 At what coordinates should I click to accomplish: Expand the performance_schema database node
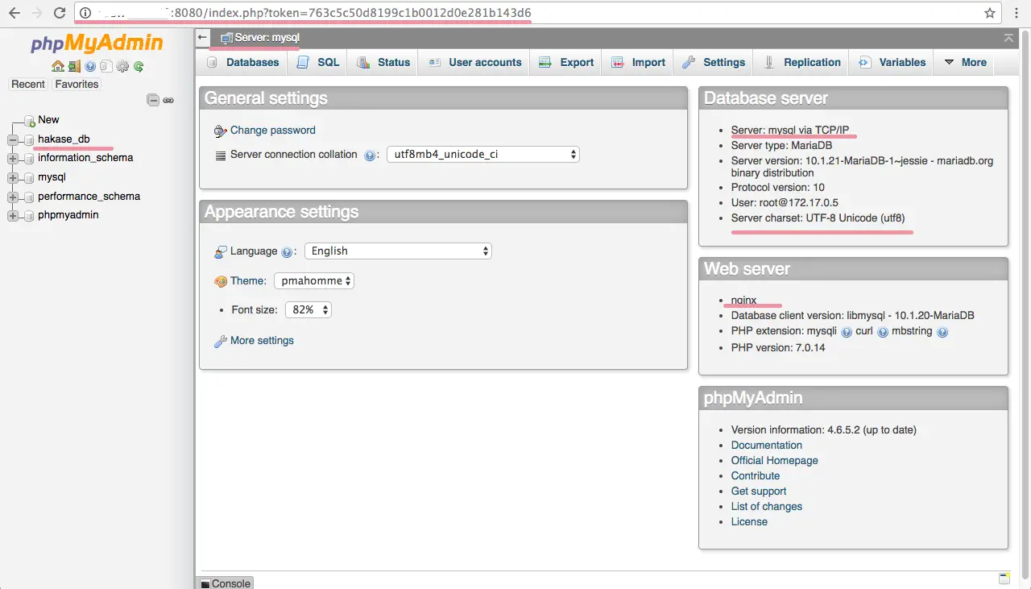[x=13, y=197]
